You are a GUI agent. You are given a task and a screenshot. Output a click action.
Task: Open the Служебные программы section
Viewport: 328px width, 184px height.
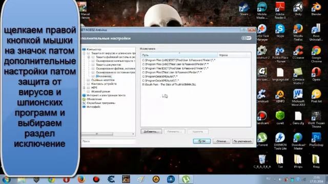point(101,103)
